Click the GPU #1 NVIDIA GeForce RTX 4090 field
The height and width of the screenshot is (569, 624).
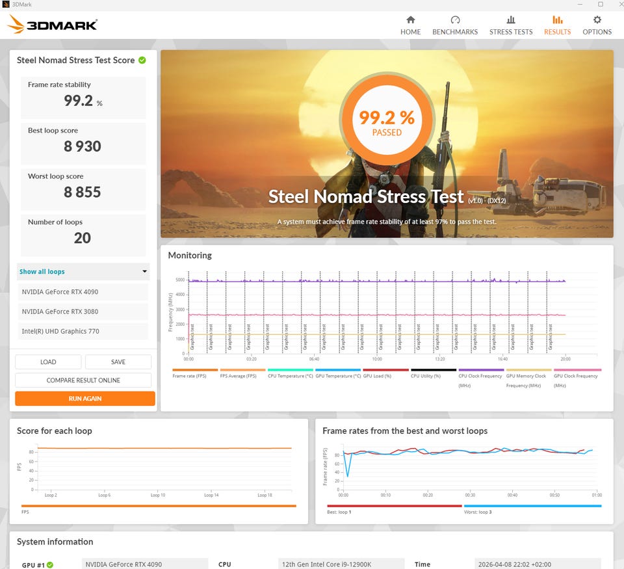pos(145,564)
